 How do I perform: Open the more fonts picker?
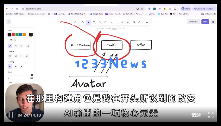28,46
